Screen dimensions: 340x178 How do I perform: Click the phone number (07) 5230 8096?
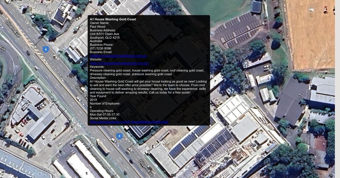pos(100,48)
